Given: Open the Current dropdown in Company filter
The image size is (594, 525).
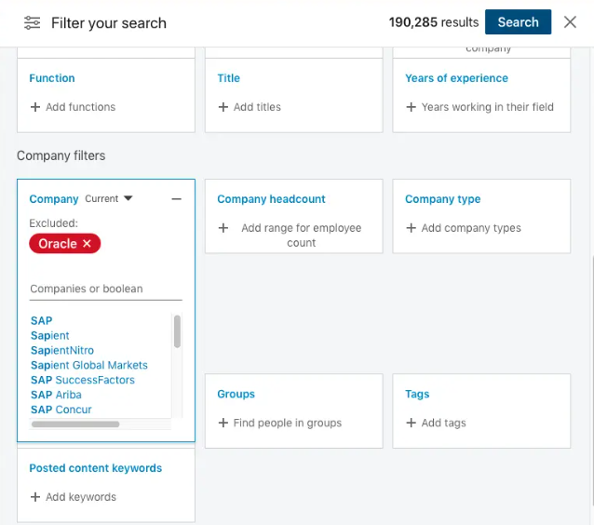Looking at the screenshot, I should pyautogui.click(x=109, y=198).
